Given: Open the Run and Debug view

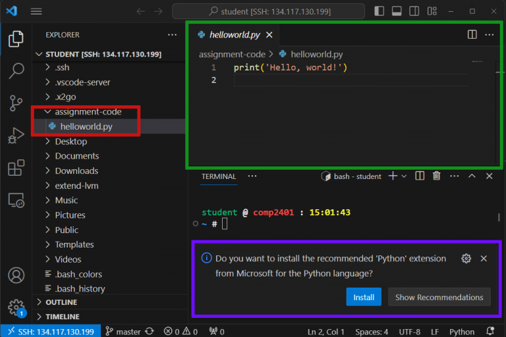Looking at the screenshot, I should [16, 136].
